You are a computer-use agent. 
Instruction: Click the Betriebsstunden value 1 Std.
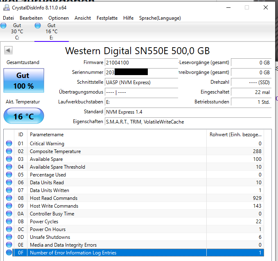point(251,102)
